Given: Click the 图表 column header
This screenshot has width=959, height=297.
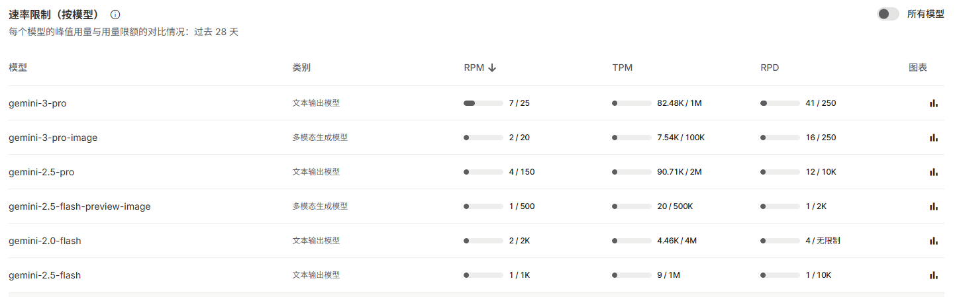Looking at the screenshot, I should (918, 67).
